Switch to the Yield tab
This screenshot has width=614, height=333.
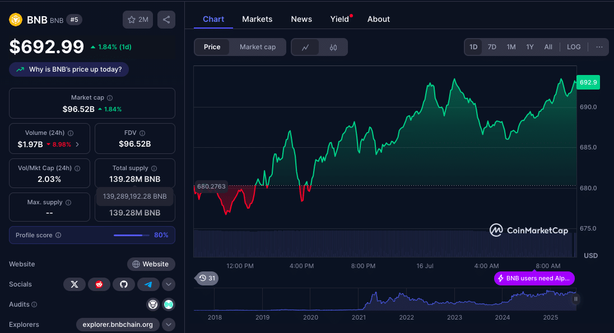point(339,19)
